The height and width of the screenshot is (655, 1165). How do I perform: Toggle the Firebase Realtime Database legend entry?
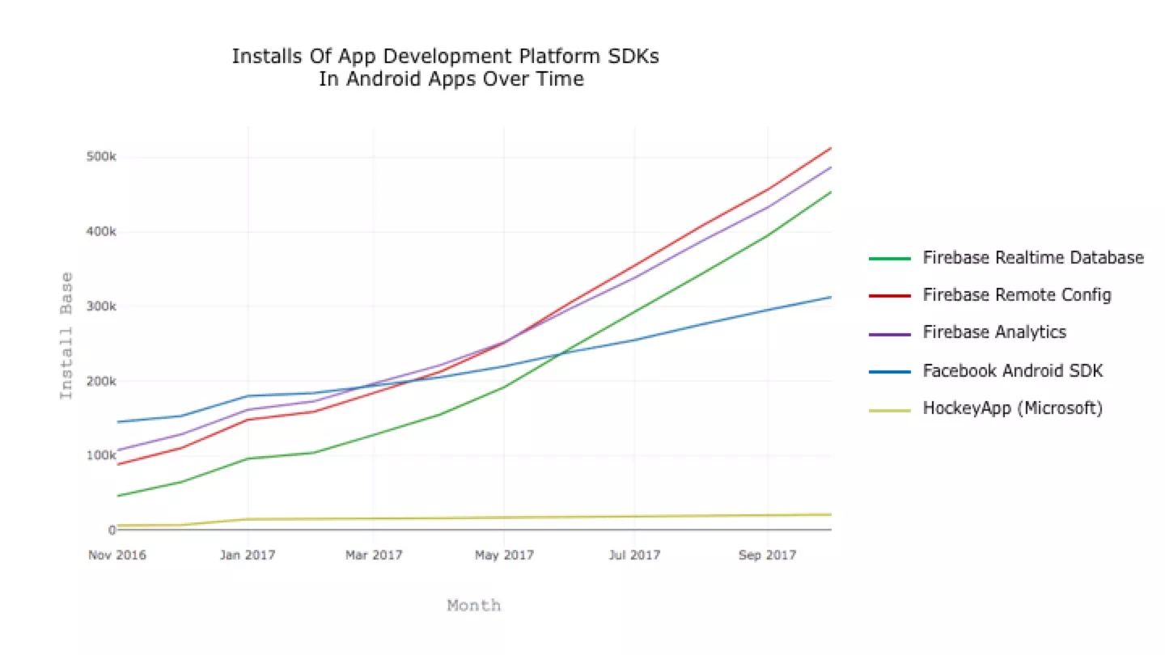[1006, 258]
